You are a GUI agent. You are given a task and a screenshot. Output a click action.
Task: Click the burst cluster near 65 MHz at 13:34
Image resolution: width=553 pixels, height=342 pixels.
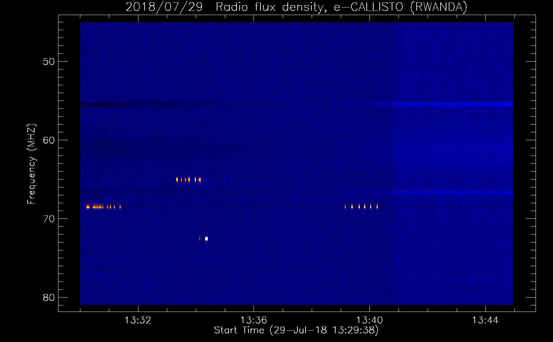point(189,180)
